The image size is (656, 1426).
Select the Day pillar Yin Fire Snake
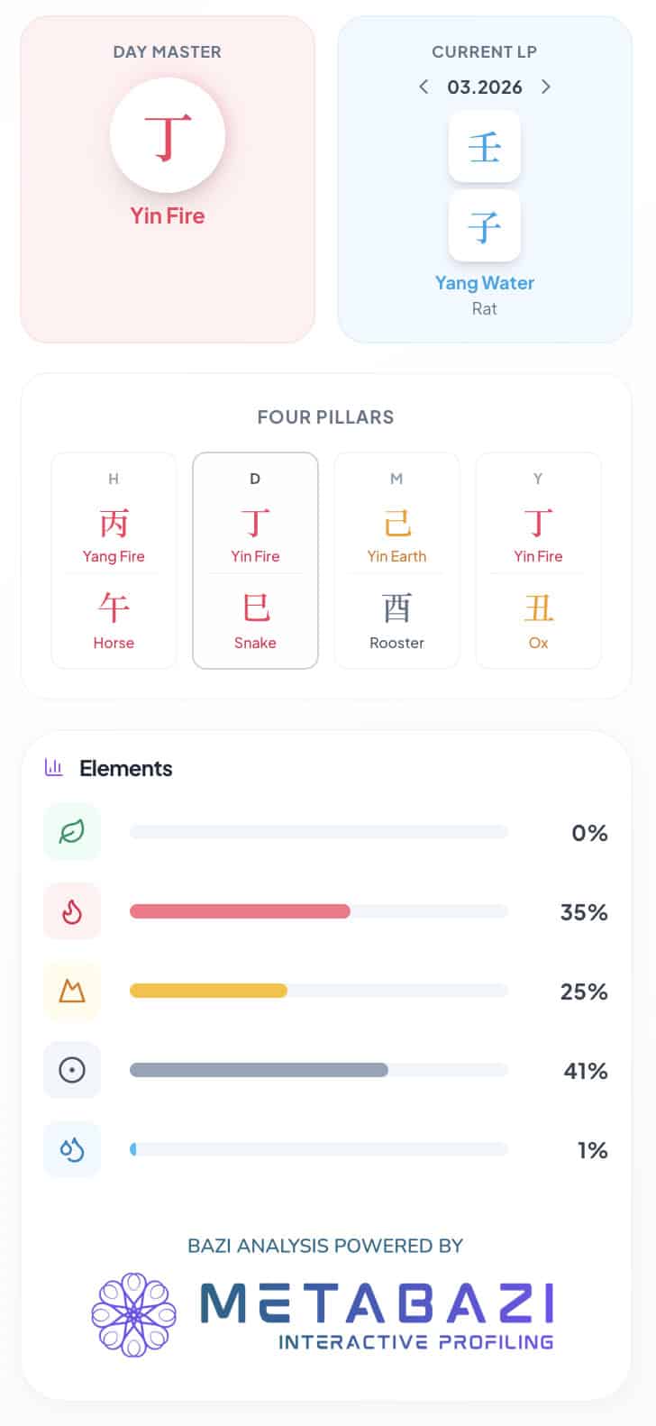[x=255, y=560]
